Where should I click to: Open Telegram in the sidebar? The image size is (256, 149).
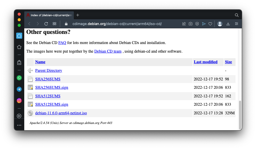tap(19, 89)
